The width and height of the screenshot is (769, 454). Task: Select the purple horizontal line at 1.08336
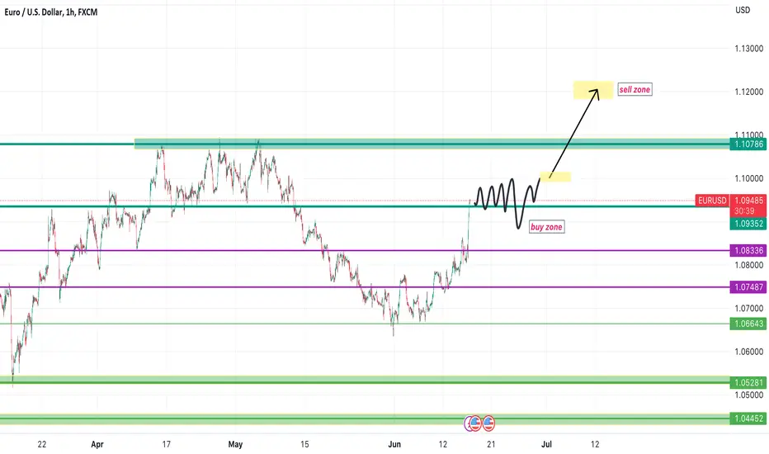tap(365, 251)
